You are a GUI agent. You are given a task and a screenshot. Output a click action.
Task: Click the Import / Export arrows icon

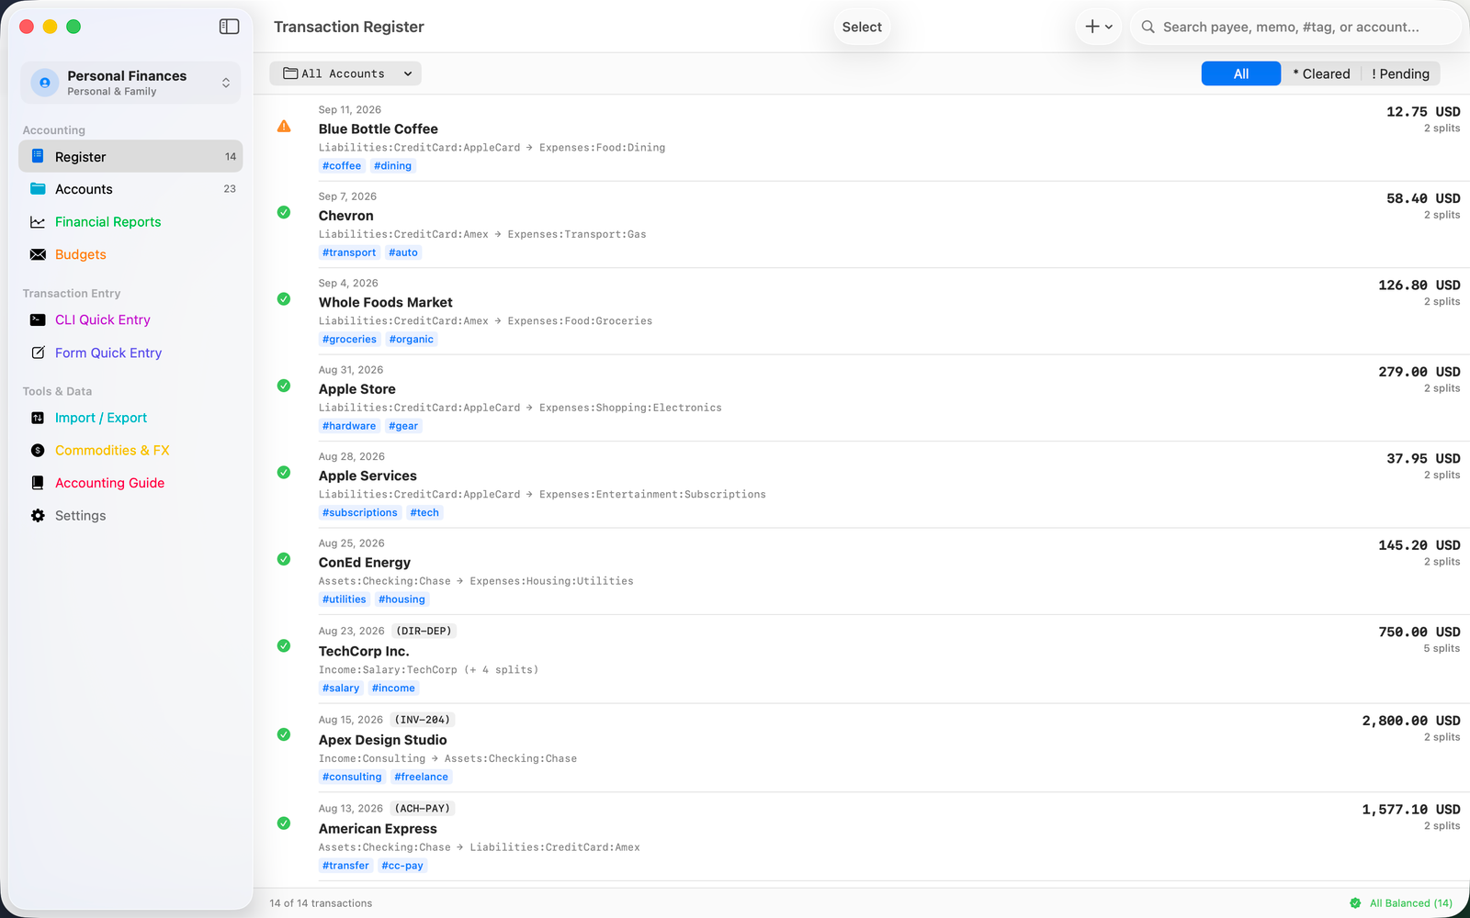point(38,418)
